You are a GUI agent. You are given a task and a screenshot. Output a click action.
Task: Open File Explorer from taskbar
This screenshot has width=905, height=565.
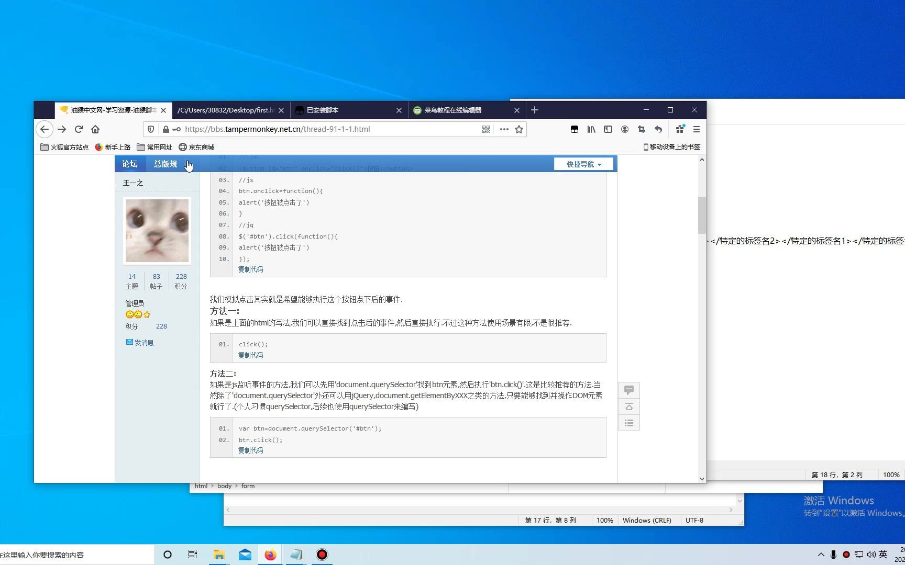(x=219, y=555)
